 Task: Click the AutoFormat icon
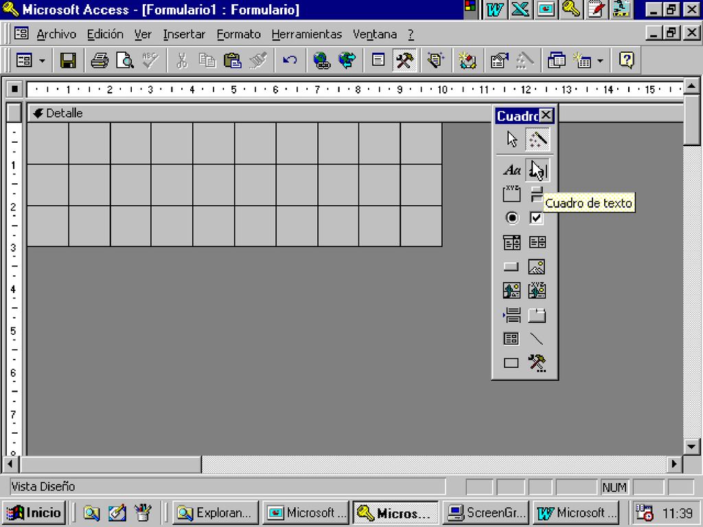[435, 60]
